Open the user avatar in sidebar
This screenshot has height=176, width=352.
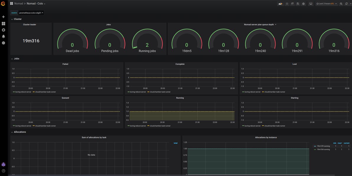point(3,164)
